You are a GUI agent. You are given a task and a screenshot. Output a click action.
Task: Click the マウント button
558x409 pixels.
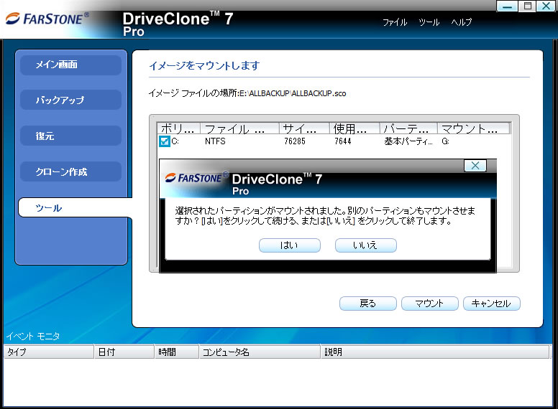pos(429,304)
